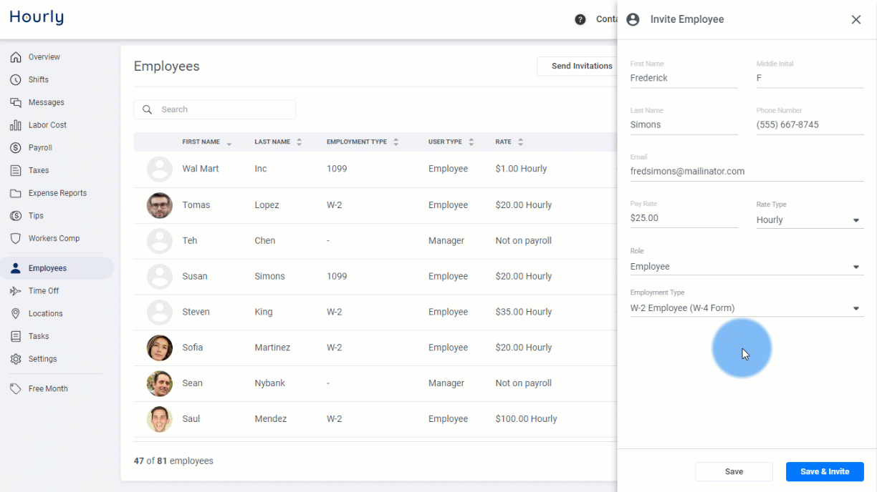The image size is (877, 492).
Task: Open the Settings gear icon
Action: [x=16, y=359]
